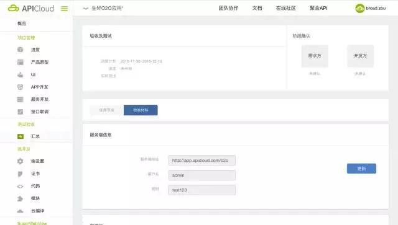Toggle the green hamburger menu icon

(x=65, y=9)
